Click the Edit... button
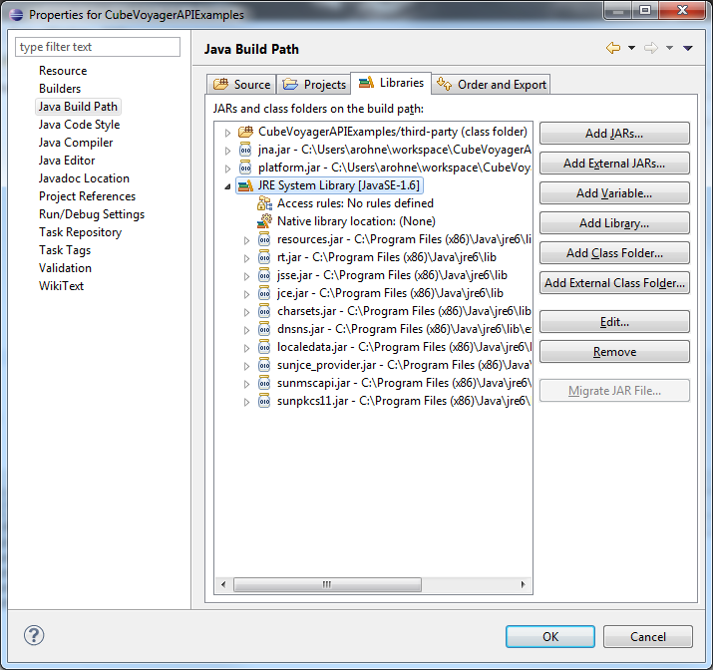Screen dimensions: 713x670 [614, 322]
